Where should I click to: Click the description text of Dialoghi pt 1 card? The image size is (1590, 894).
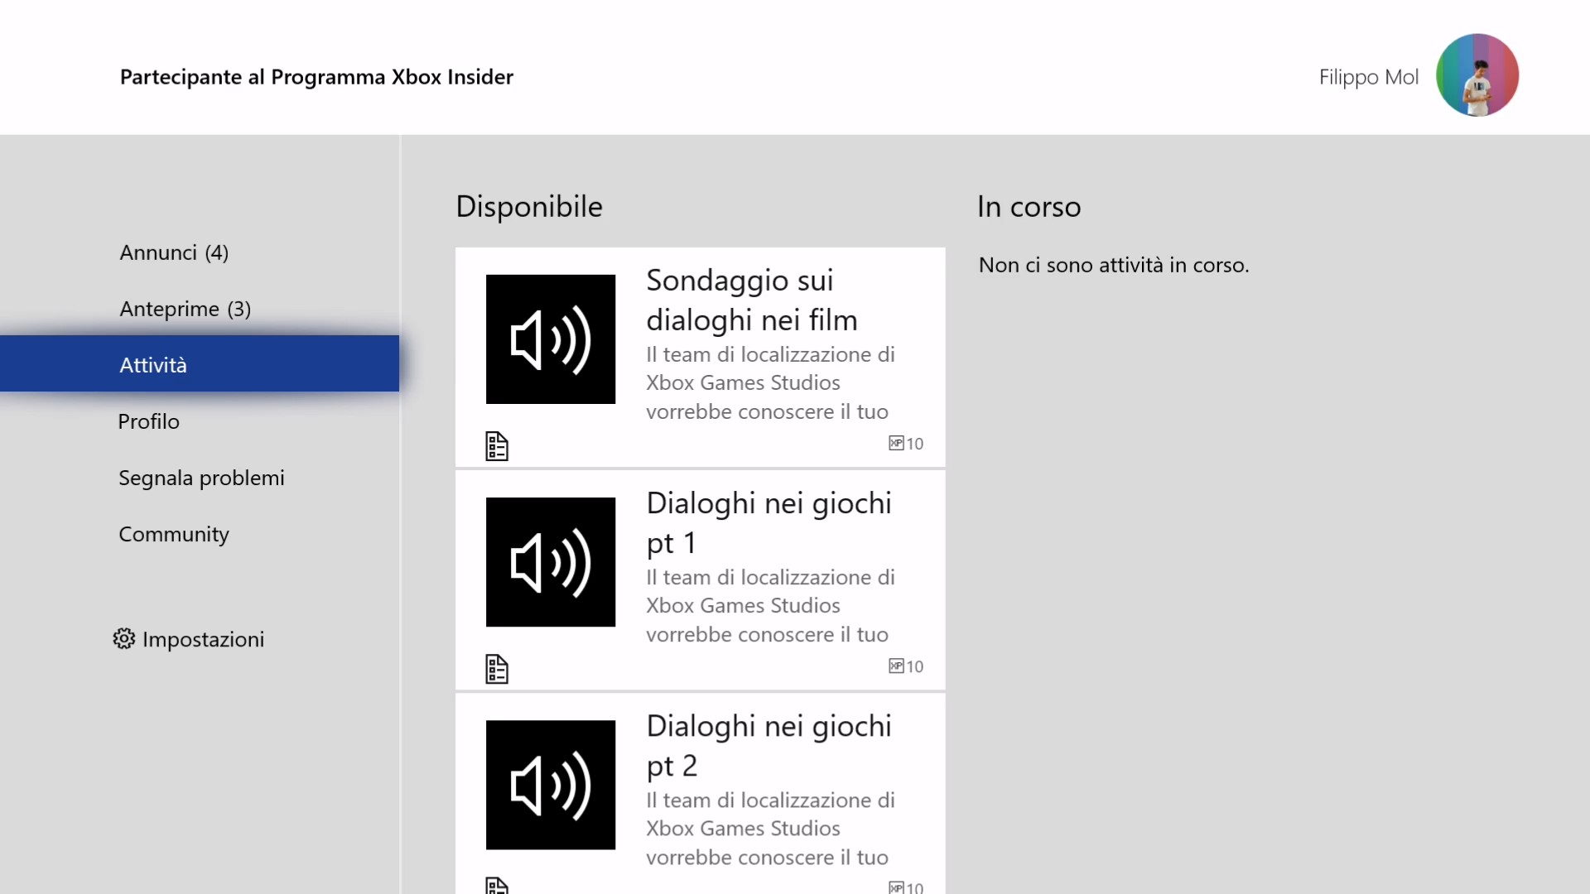[x=770, y=605]
